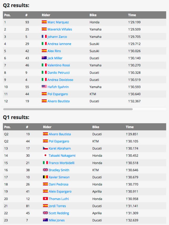Viewport: 169px width, 225px height.
Task: Open Alvaro Bautista link in Q1 results
Action: click(x=60, y=134)
